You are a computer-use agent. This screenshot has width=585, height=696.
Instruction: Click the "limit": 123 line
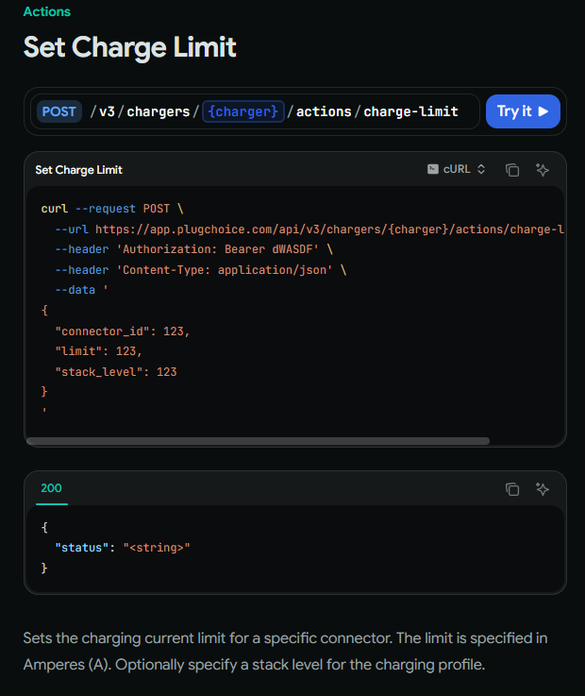click(x=98, y=351)
